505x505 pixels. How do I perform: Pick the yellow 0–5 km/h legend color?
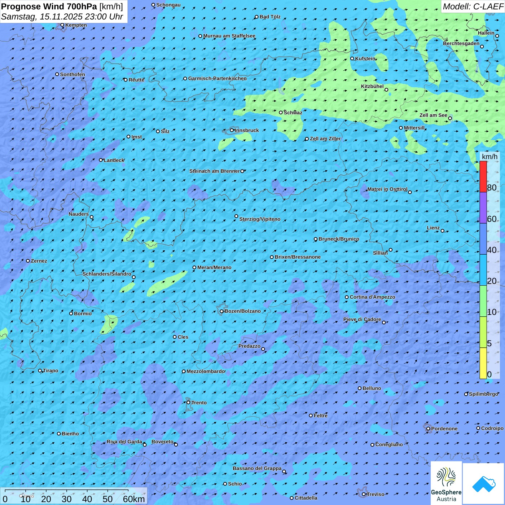(483, 363)
